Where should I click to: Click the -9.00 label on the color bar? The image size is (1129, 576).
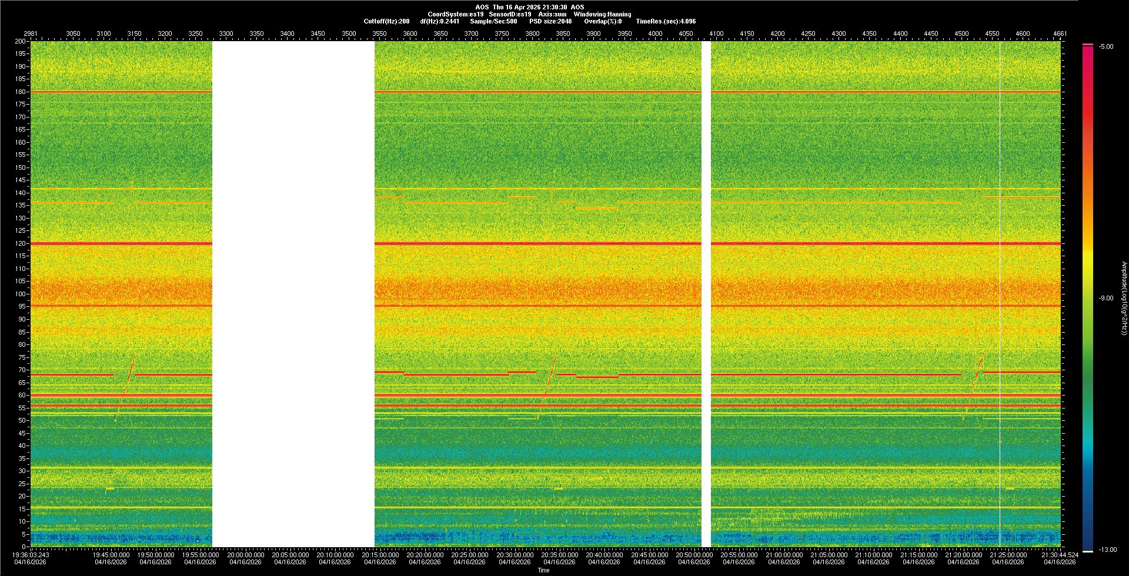(1106, 298)
